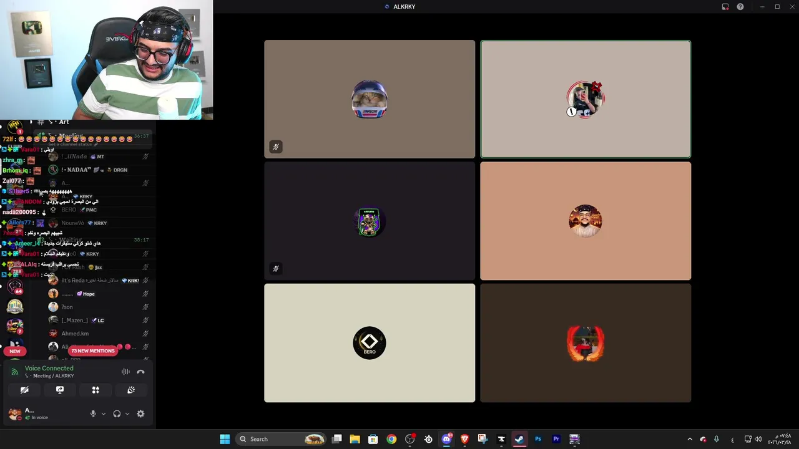The image size is (799, 449).
Task: Focus the green-outlined active speaker tile
Action: pos(586,99)
